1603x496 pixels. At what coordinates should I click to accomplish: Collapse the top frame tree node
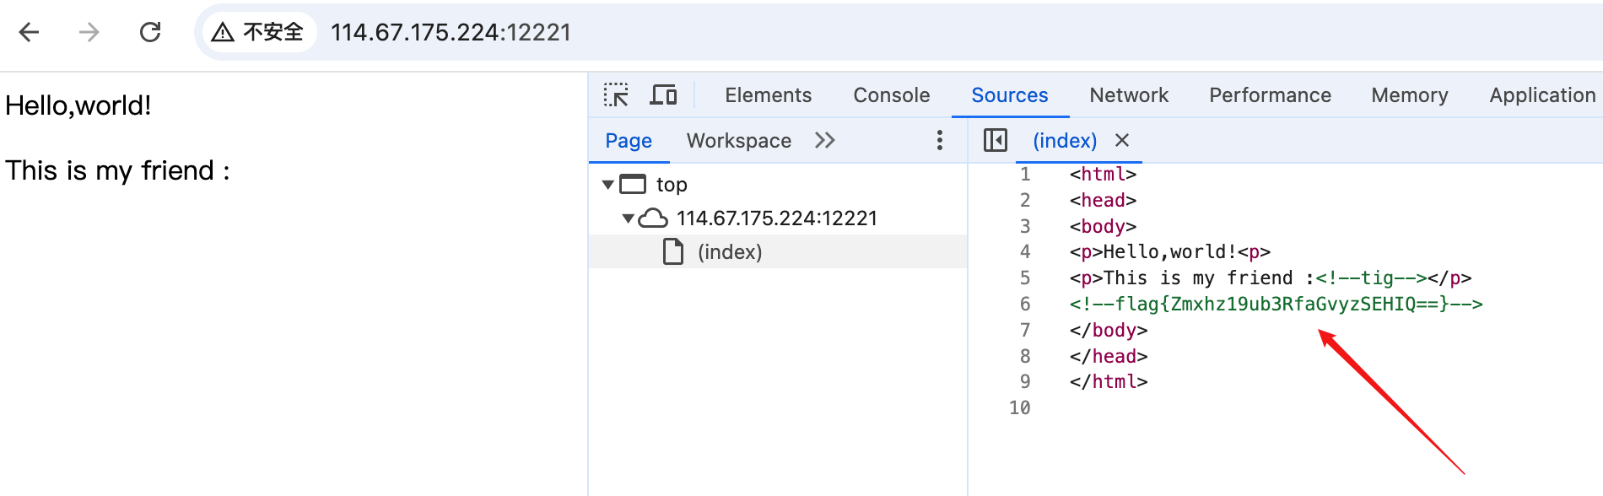[607, 184]
